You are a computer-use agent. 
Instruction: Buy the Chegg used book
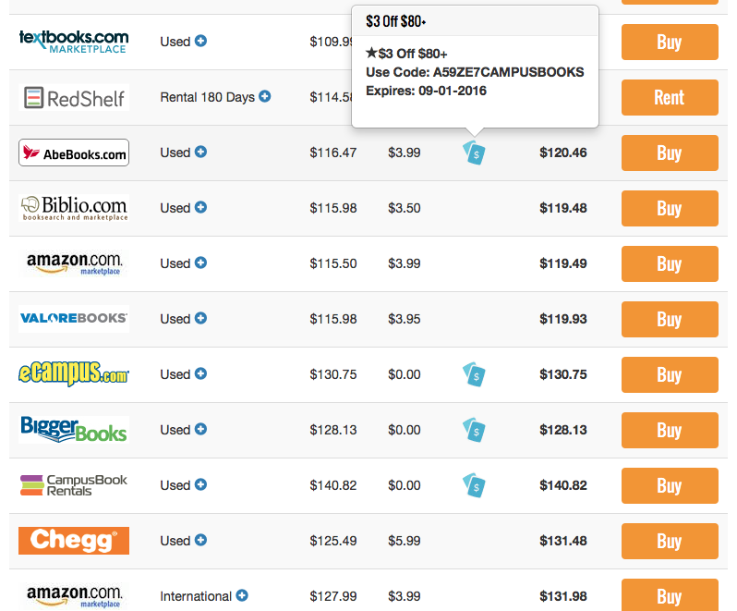669,541
